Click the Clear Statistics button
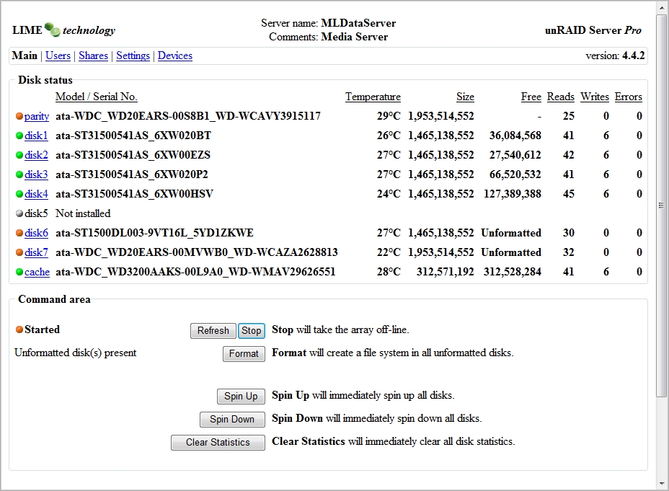 (218, 443)
